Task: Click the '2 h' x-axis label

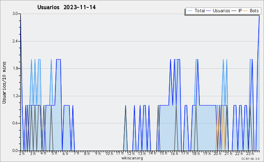Action: [22, 154]
